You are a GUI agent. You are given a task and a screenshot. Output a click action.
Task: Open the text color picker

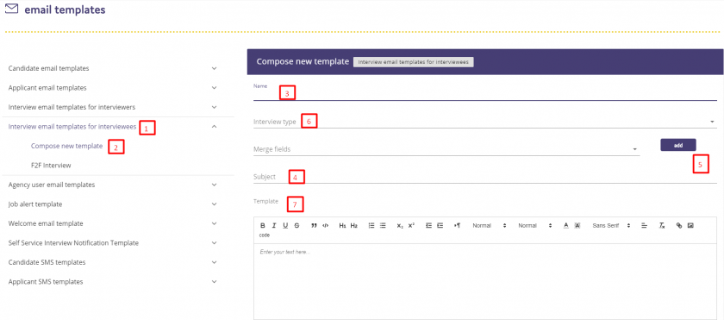565,225
